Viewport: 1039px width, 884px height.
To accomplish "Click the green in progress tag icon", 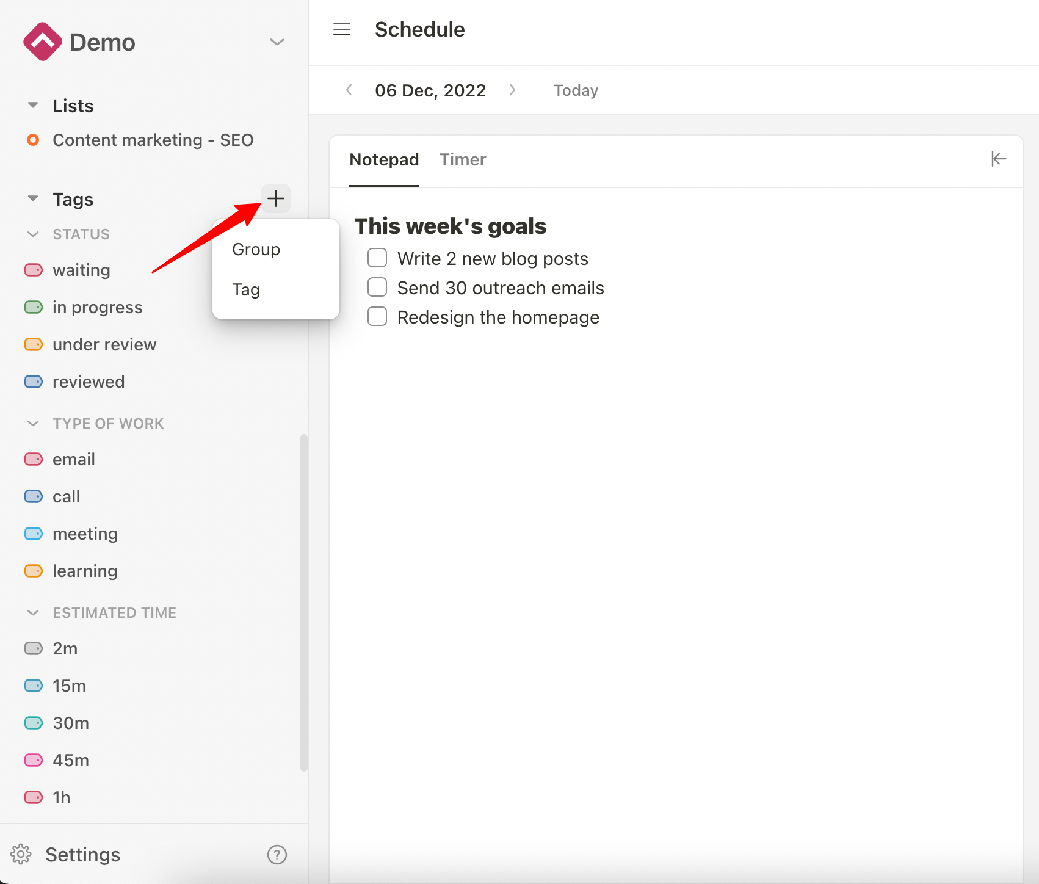I will tap(34, 307).
